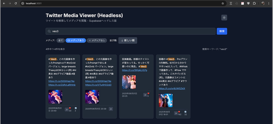Click the heart icon showing 30 likes

click(70, 108)
